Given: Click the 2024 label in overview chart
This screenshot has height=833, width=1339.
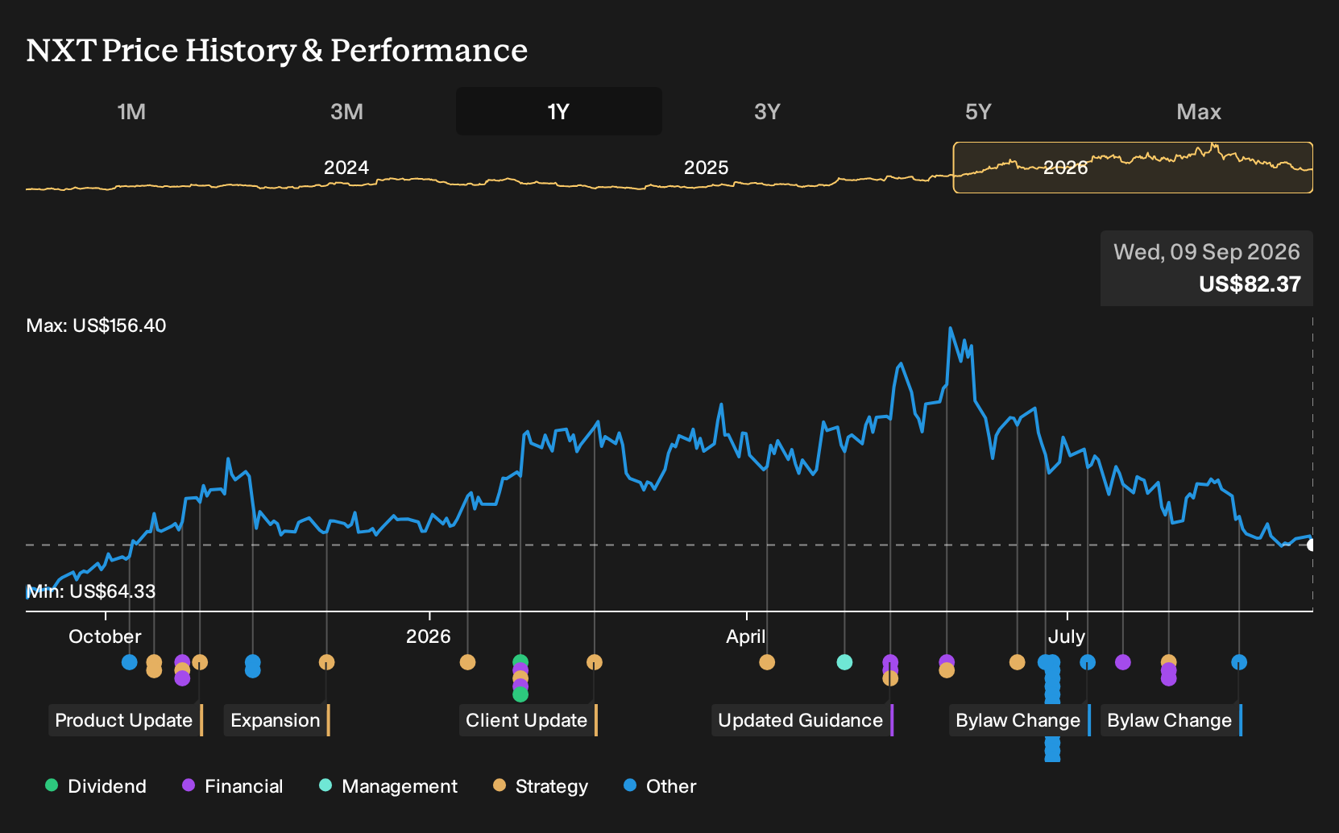Looking at the screenshot, I should click(346, 168).
